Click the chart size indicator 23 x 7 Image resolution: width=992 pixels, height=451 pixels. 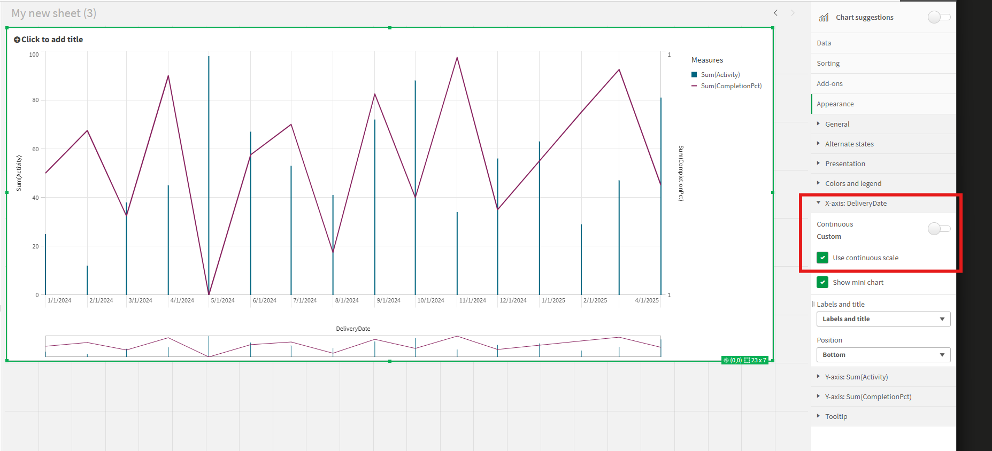pos(755,360)
